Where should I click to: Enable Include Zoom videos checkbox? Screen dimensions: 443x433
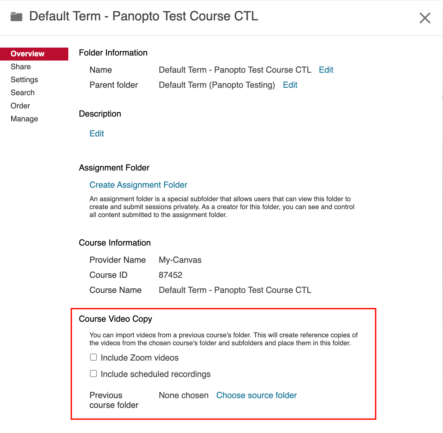(x=93, y=357)
